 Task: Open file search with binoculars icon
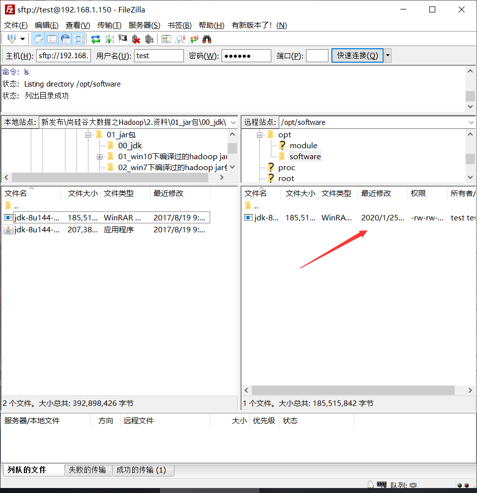click(207, 39)
